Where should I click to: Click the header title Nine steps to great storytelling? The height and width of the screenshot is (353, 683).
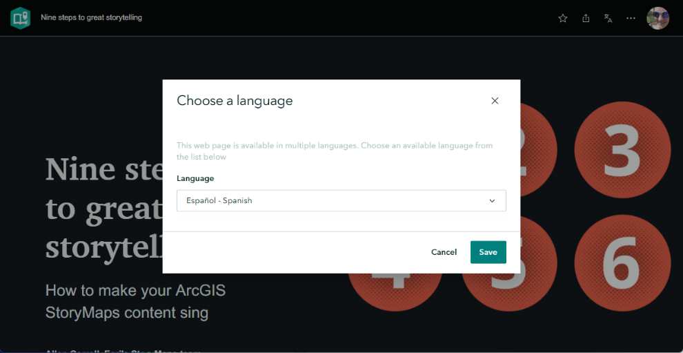click(92, 17)
